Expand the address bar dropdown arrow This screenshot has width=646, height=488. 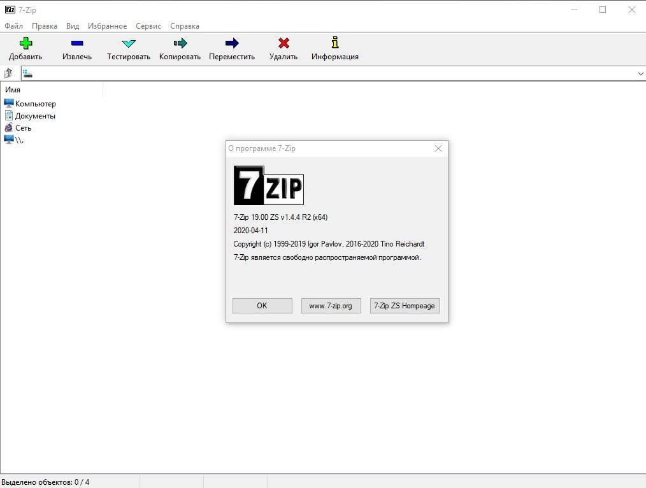641,74
